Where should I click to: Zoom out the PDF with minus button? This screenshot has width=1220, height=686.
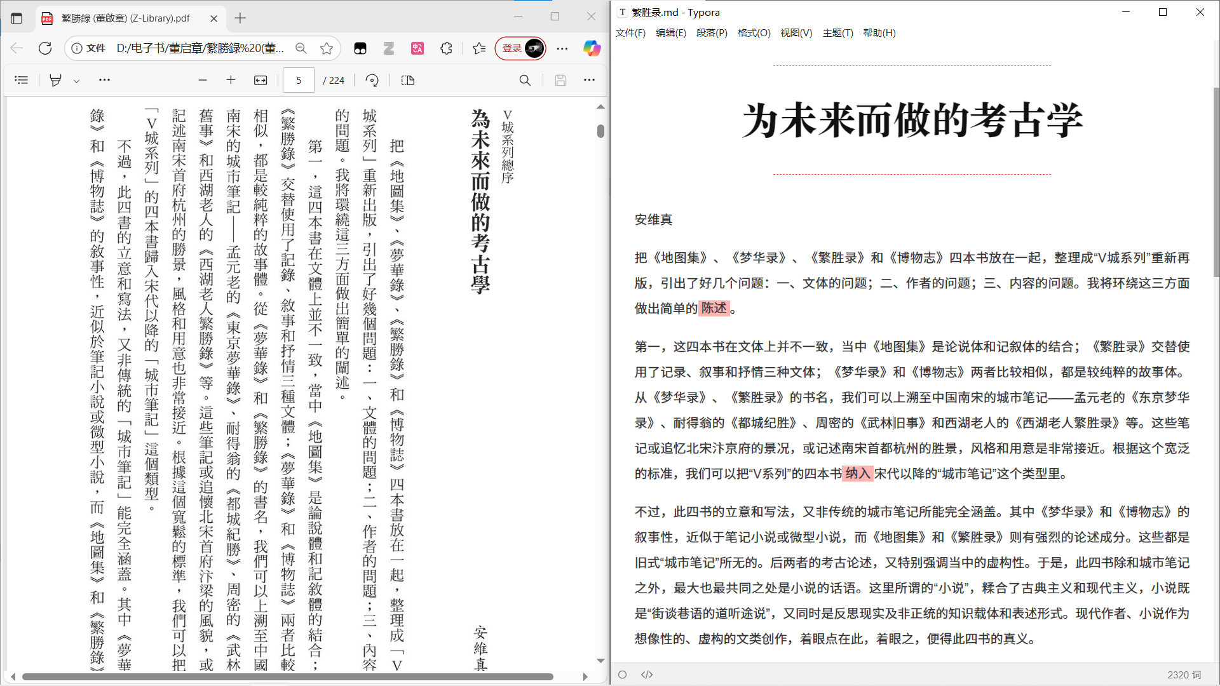point(203,80)
